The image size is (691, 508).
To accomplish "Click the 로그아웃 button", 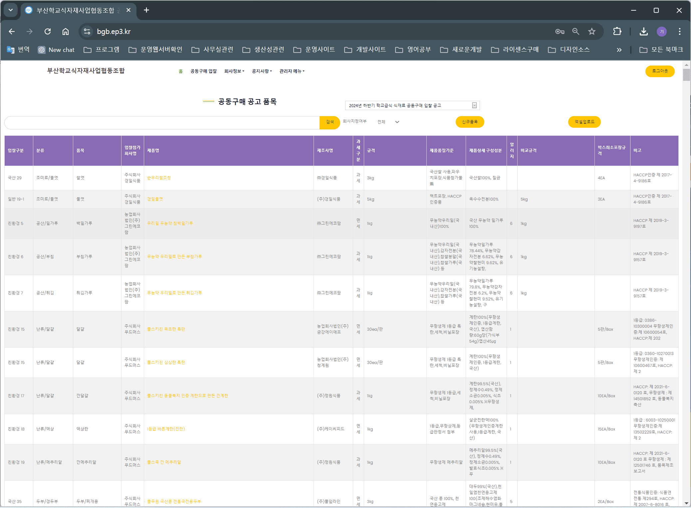I will pyautogui.click(x=660, y=71).
